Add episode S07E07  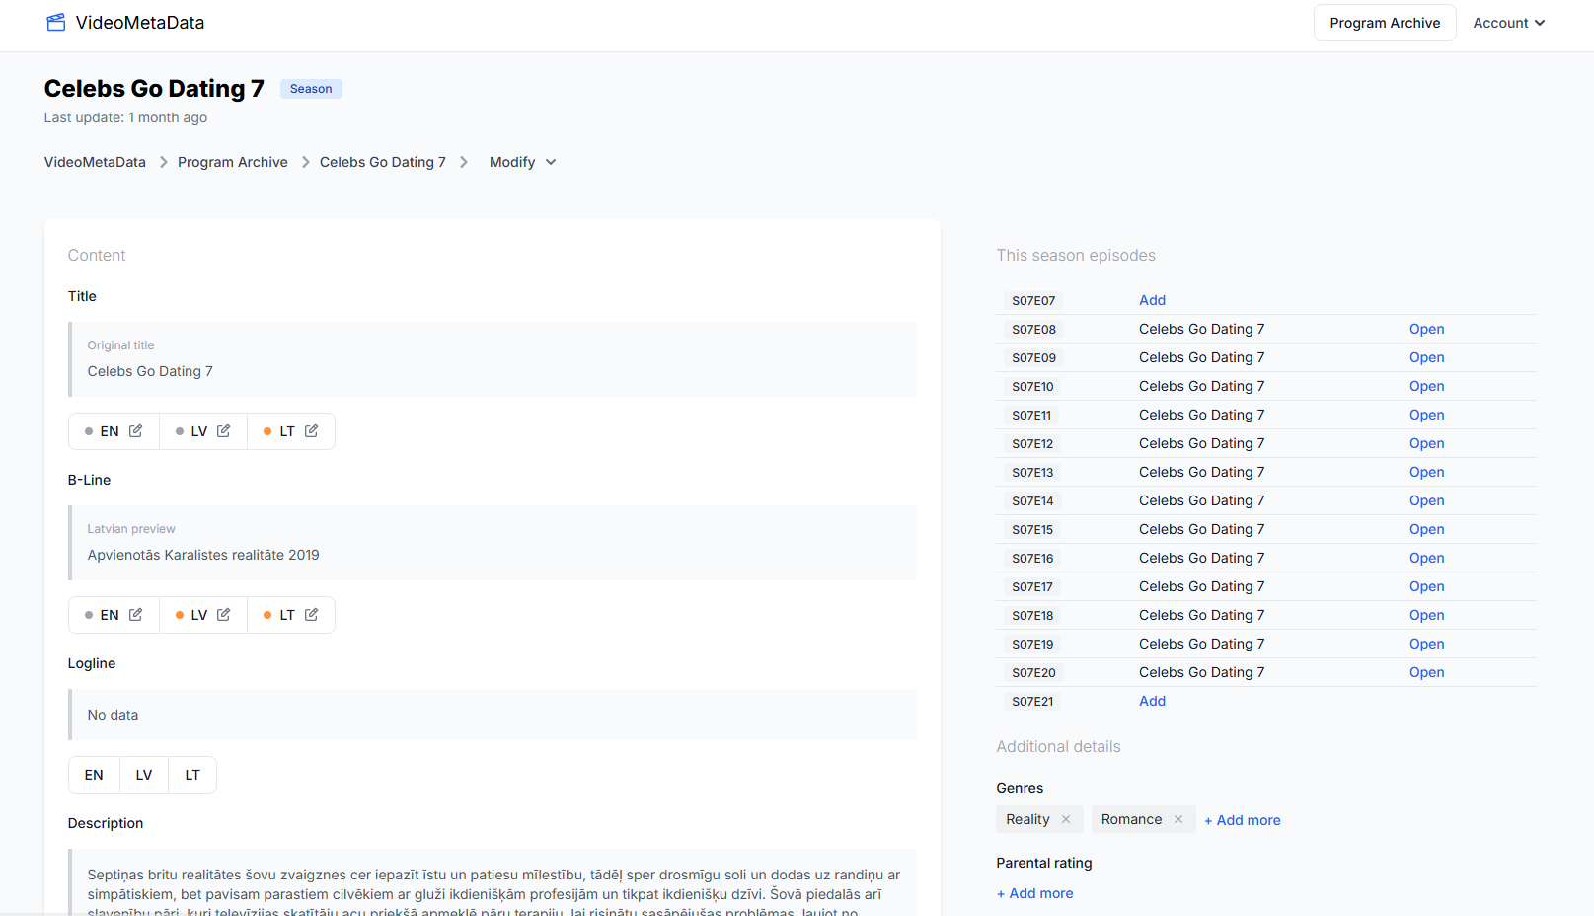pos(1152,299)
